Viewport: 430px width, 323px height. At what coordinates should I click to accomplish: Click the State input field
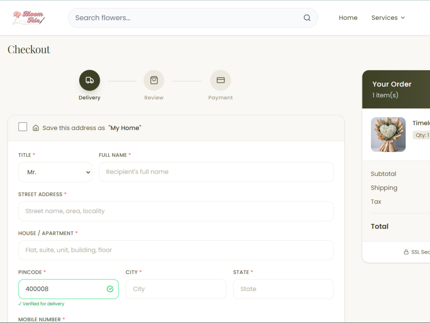(283, 289)
